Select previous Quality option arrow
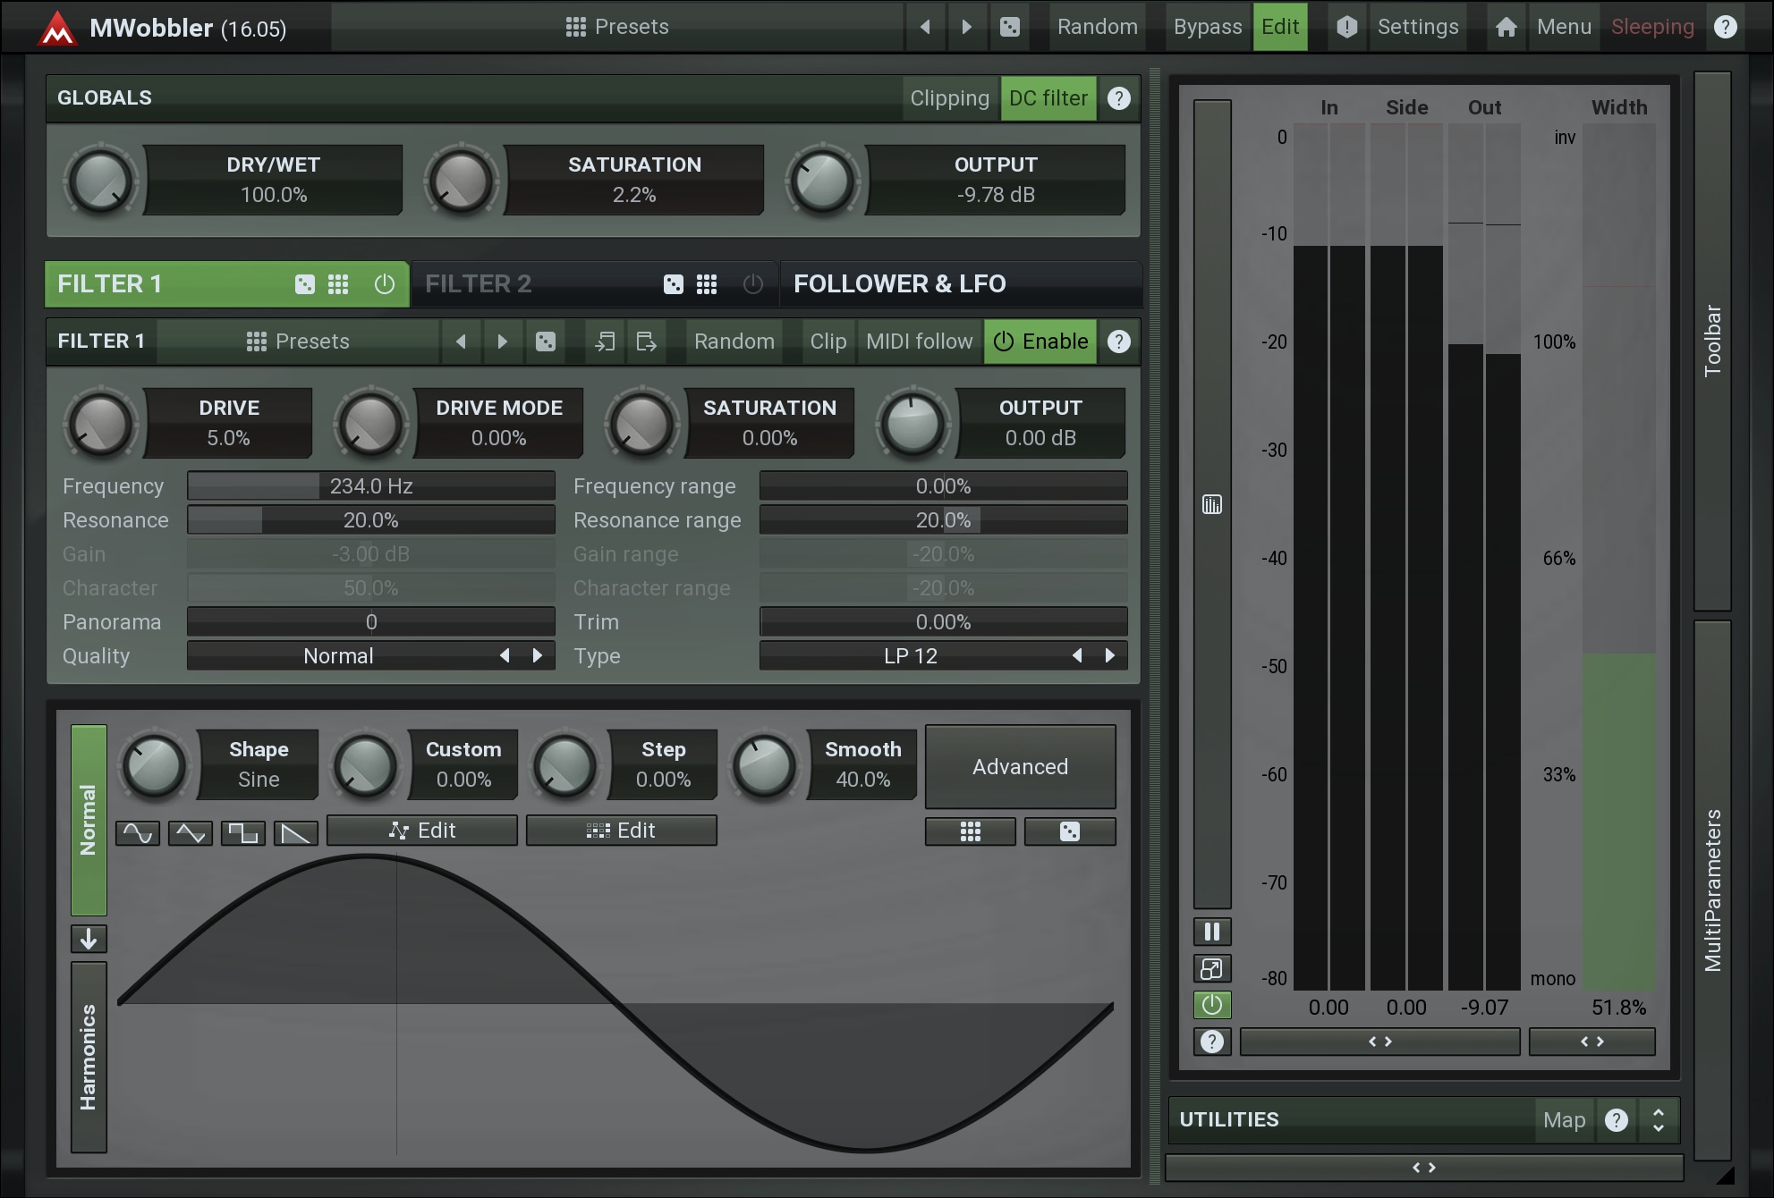1774x1198 pixels. 505,655
